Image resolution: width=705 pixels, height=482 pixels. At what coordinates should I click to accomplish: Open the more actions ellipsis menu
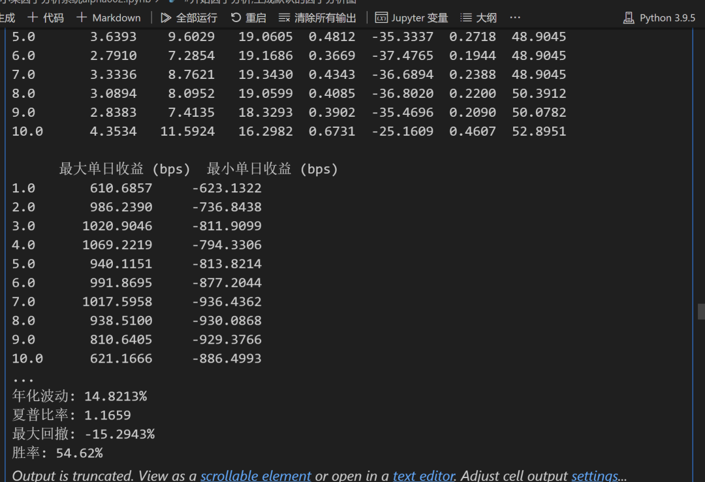(x=515, y=18)
